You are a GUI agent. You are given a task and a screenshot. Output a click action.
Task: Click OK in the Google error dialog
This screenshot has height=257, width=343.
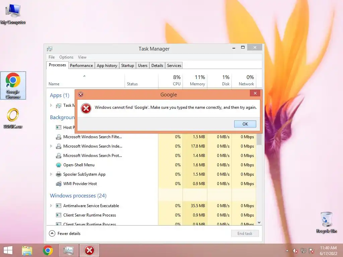(245, 124)
